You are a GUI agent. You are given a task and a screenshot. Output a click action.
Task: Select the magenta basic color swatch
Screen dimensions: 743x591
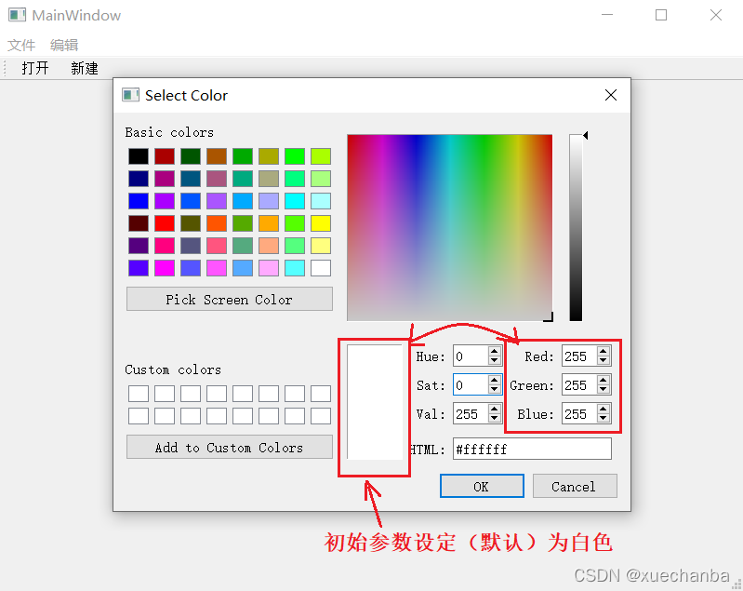165,268
